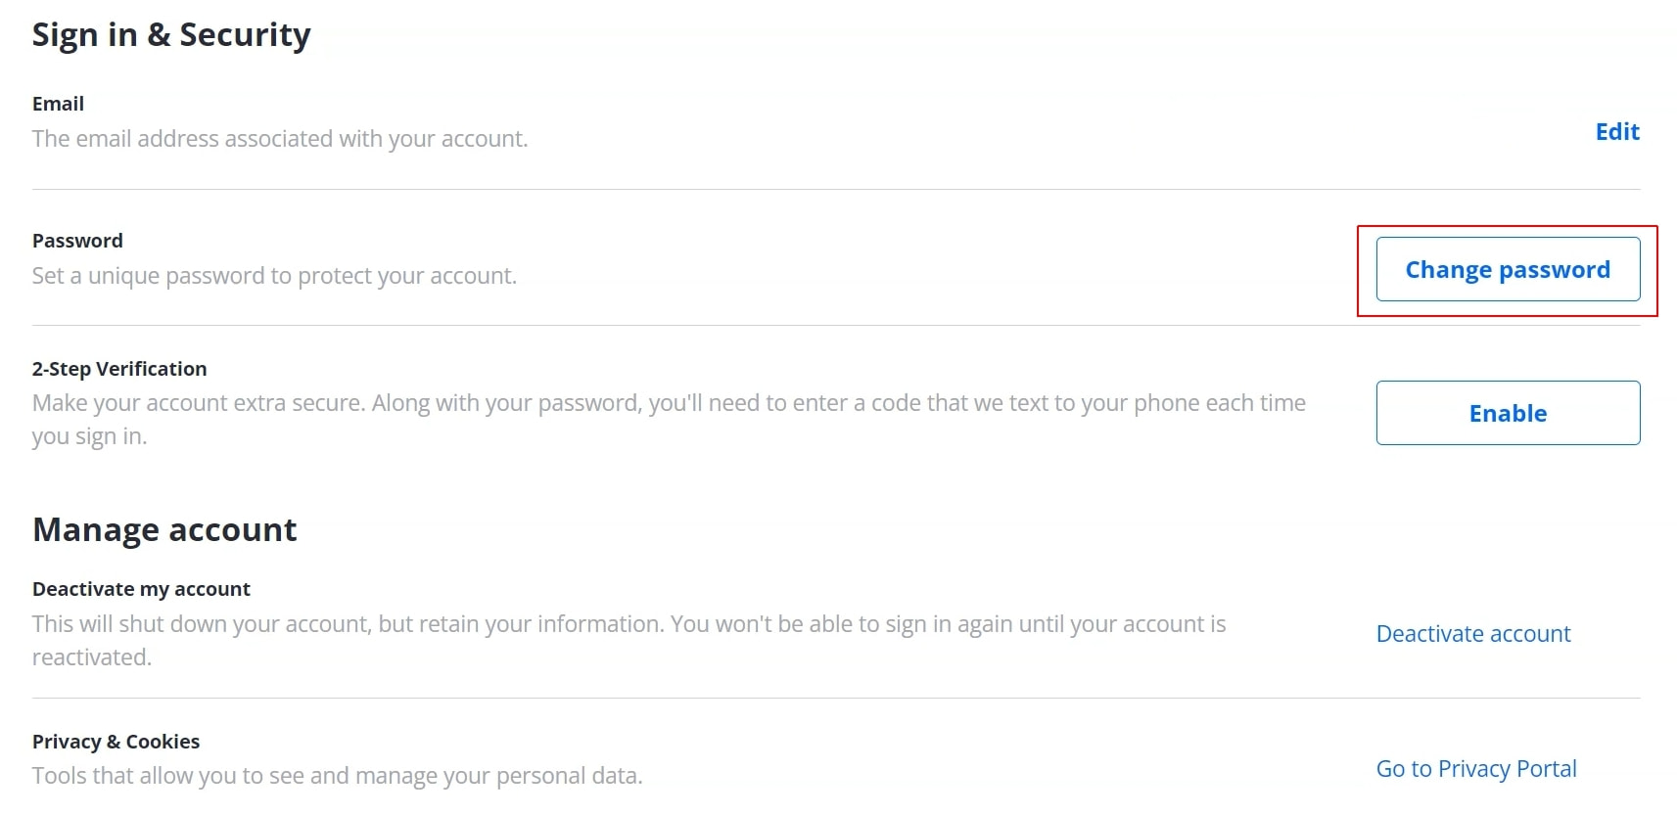Viewport: 1677px width, 815px height.
Task: Click the Sign in & Security heading
Action: tap(171, 34)
